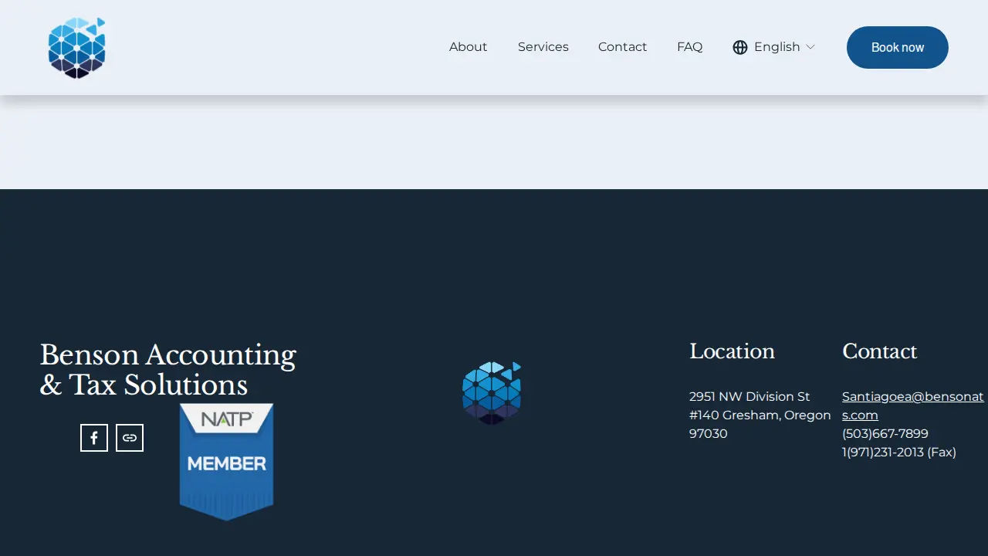Open the Contact menu item
This screenshot has width=988, height=556.
pos(623,47)
